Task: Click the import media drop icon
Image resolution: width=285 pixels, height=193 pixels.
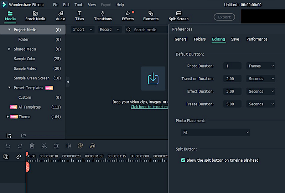Action: tap(153, 78)
